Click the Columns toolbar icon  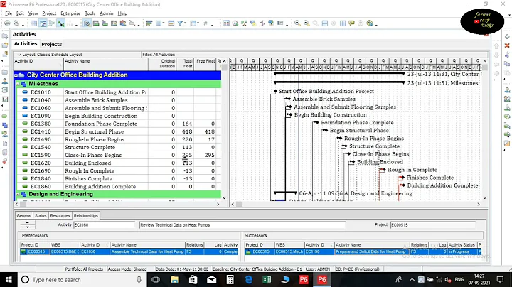pos(159,23)
